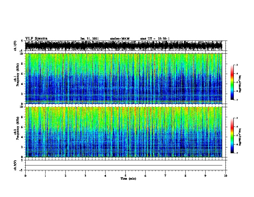Click the ch.1 "Frequency (kHz)" axis label

(18, 75)
